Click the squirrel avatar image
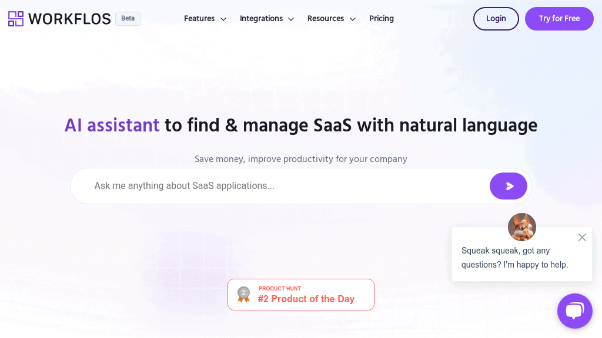Image resolution: width=602 pixels, height=338 pixels. point(521,227)
